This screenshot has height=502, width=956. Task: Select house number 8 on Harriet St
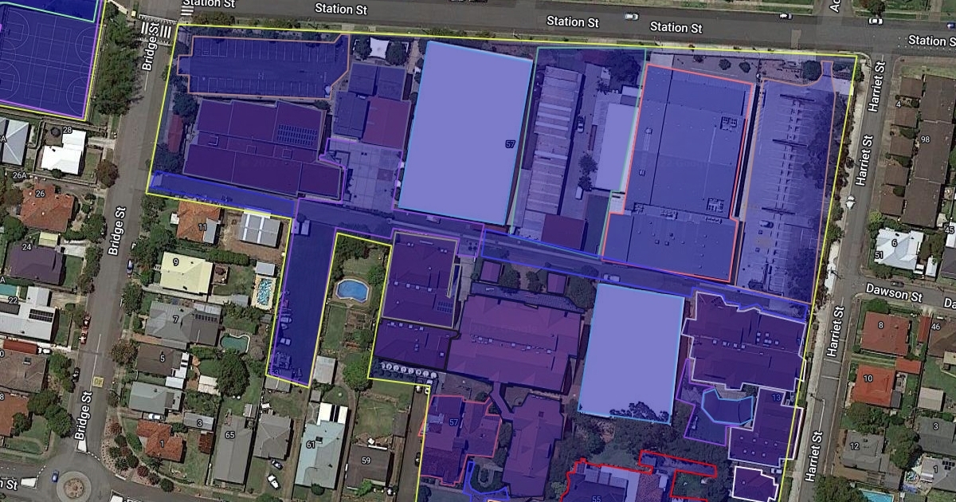click(880, 324)
